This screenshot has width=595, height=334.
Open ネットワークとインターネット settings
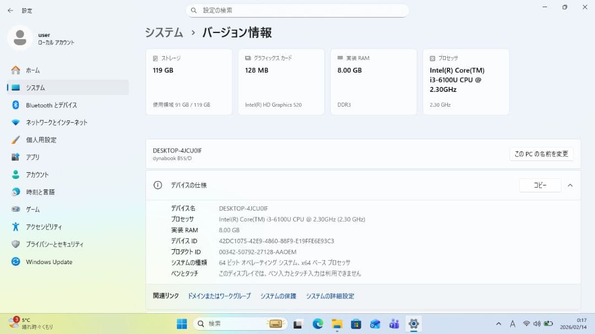56,123
